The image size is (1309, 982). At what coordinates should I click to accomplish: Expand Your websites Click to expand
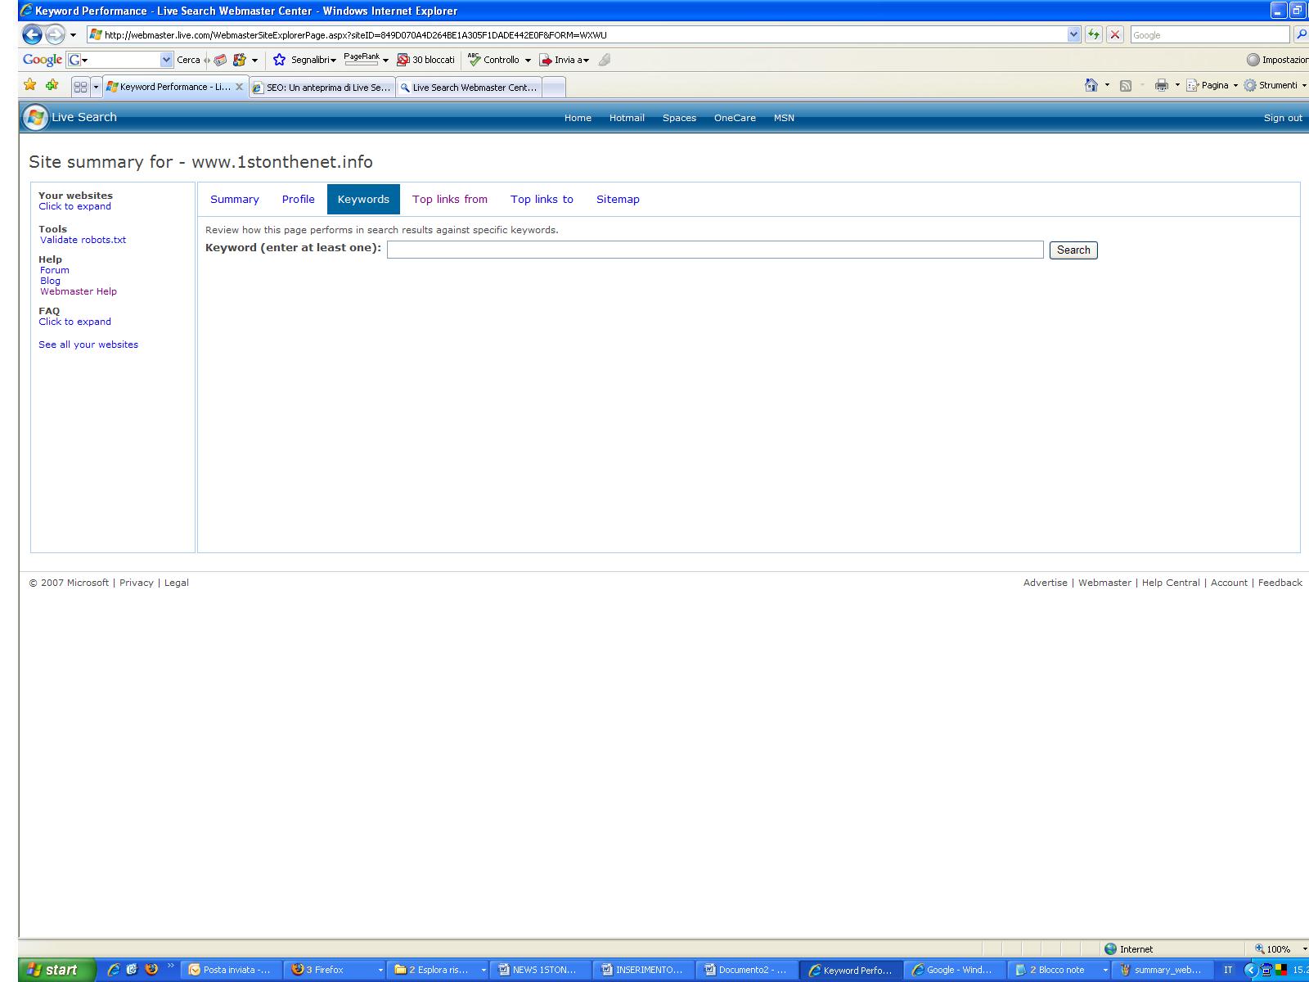pyautogui.click(x=74, y=206)
